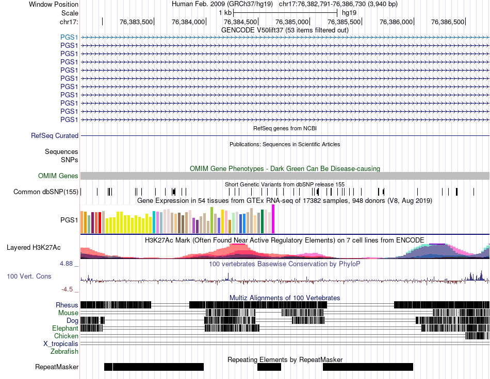Select the light-blue highlighted PGS1 transcript label
The image size is (490, 379).
coord(69,37)
